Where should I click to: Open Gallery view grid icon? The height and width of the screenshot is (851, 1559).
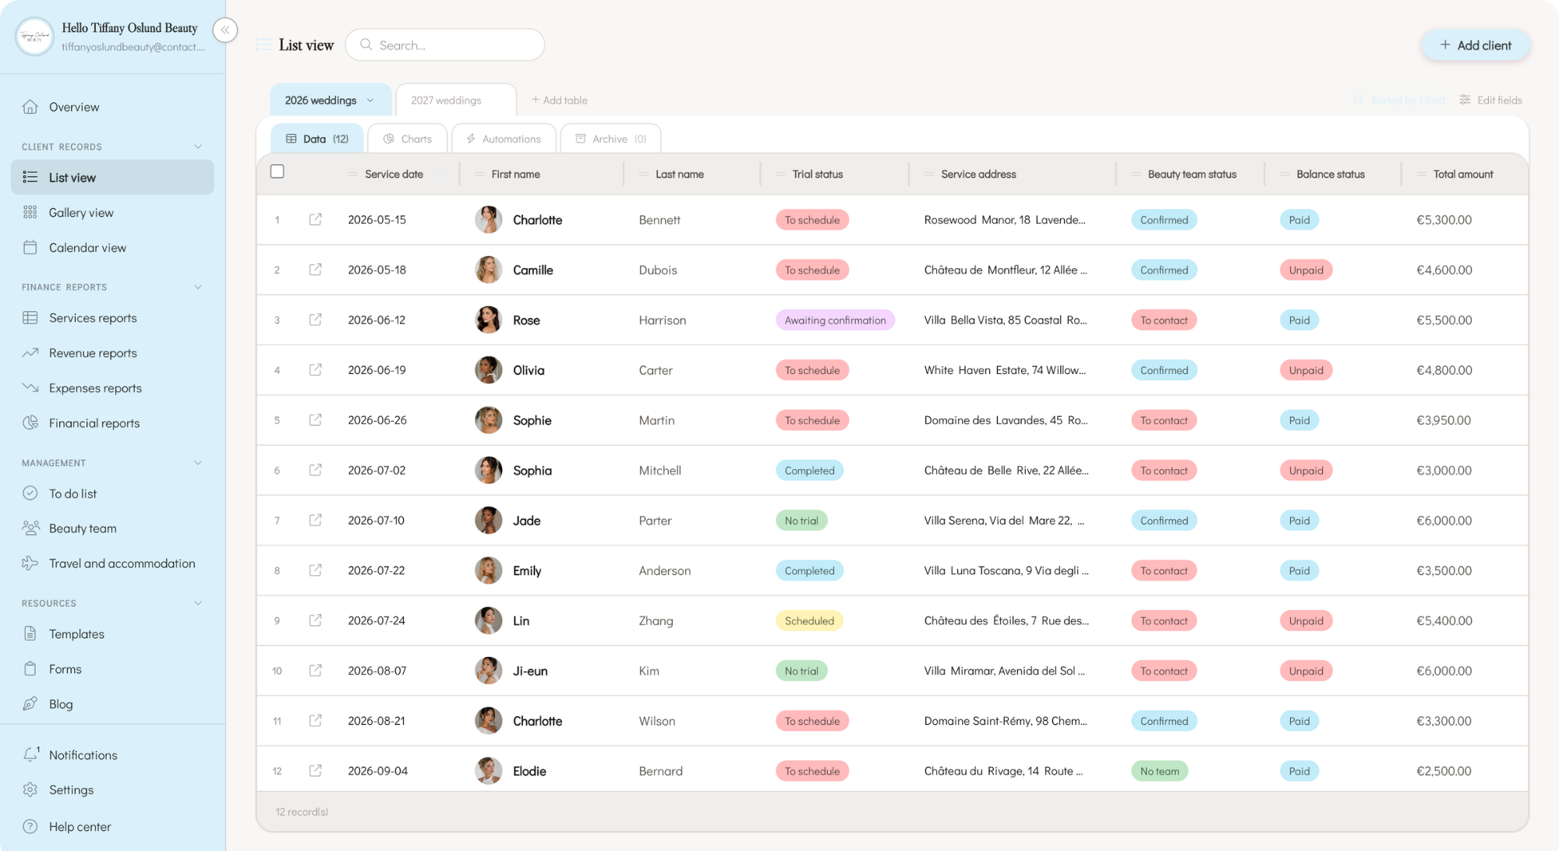click(x=30, y=213)
